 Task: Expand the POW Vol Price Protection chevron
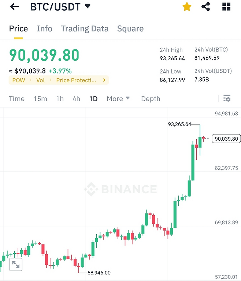(x=104, y=80)
